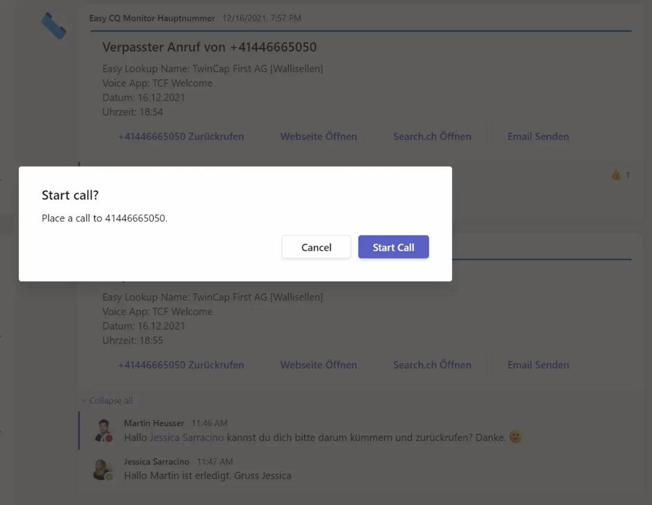
Task: Click Jessica Sarracino's name on her reply
Action: pyautogui.click(x=156, y=462)
